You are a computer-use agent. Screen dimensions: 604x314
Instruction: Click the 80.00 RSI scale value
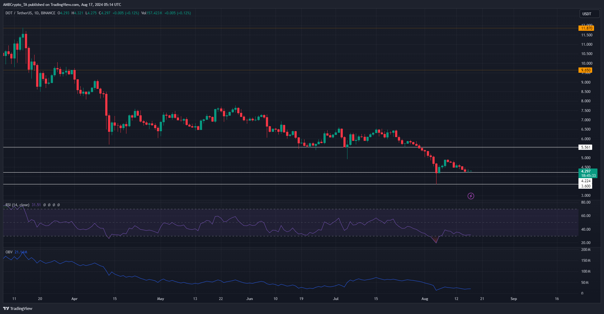coord(586,202)
